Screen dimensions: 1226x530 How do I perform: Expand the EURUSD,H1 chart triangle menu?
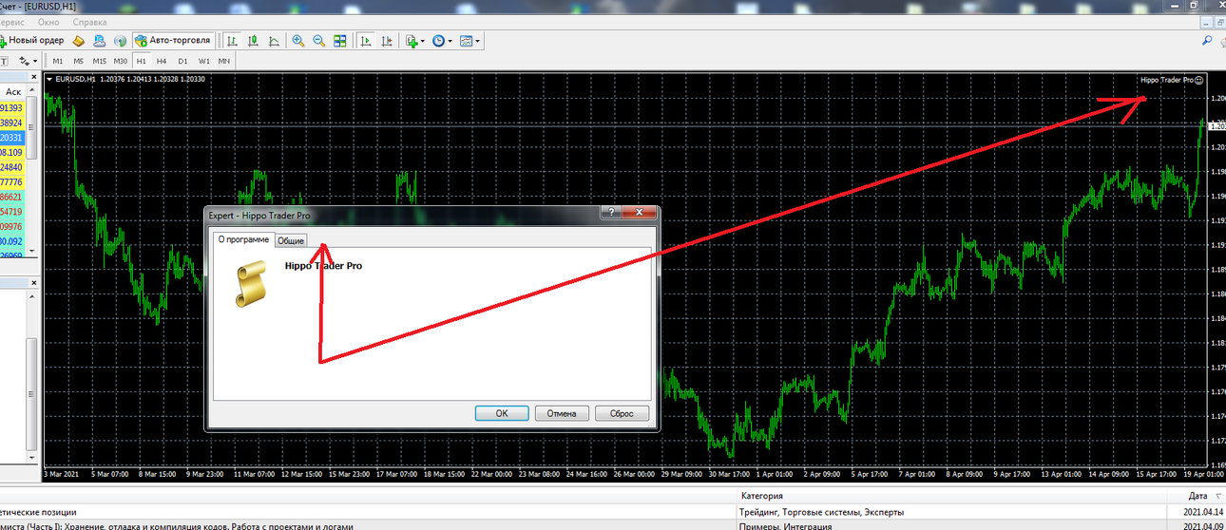tap(49, 79)
